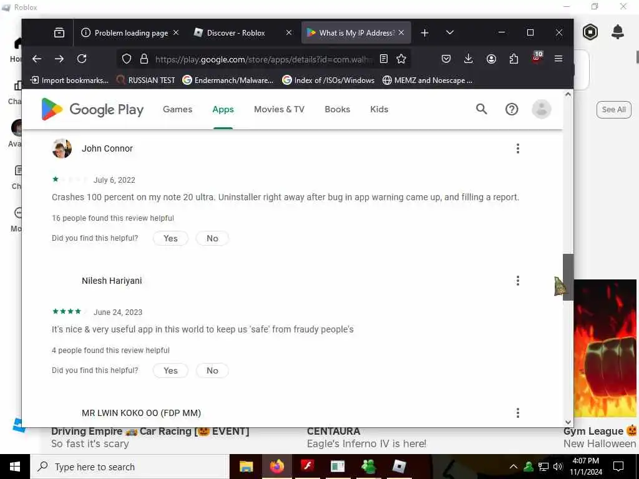Open the tracking protection shield icon
Image resolution: width=639 pixels, height=479 pixels.
click(x=127, y=59)
